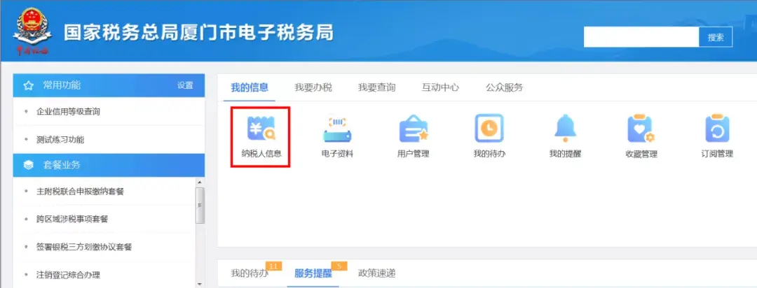
Task: Open 签署银税三方划缴协议套餐
Action: [x=84, y=247]
